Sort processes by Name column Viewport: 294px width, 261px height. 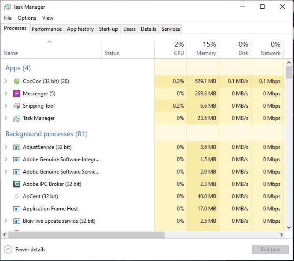tap(51, 49)
